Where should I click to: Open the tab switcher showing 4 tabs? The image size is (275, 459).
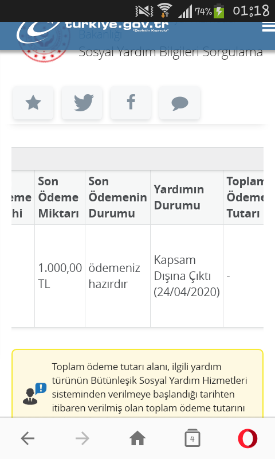coord(192,438)
